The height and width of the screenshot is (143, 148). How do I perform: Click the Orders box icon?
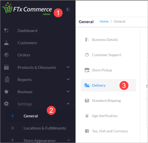[x=6, y=55]
